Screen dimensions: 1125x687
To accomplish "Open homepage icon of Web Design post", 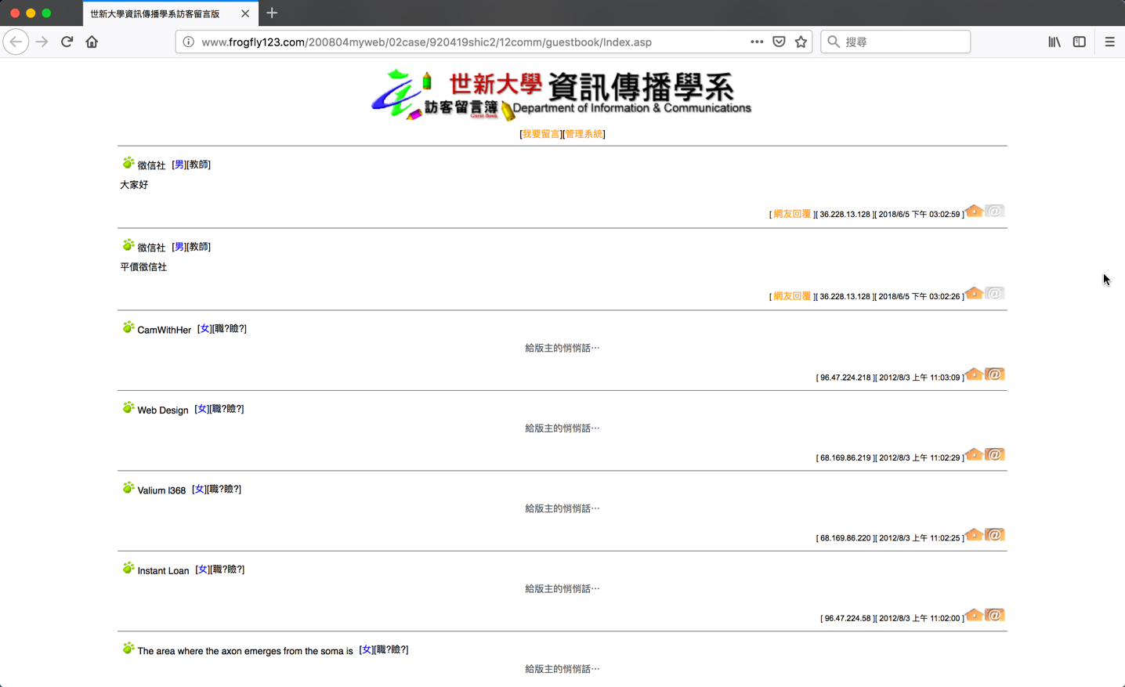I will point(974,454).
